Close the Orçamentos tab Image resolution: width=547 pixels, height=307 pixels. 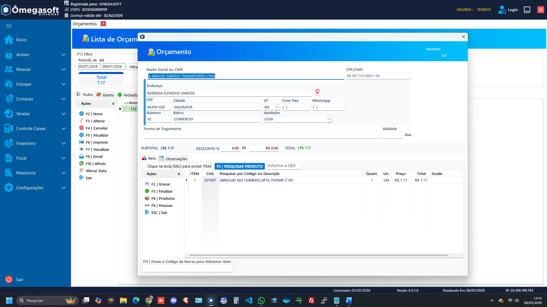[103, 24]
